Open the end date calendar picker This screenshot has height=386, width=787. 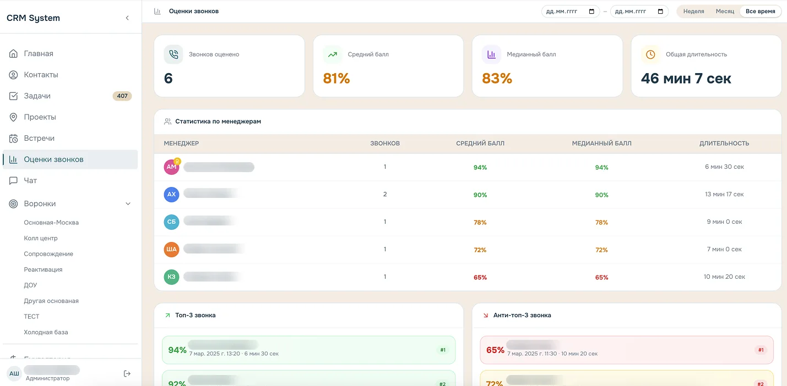point(660,11)
